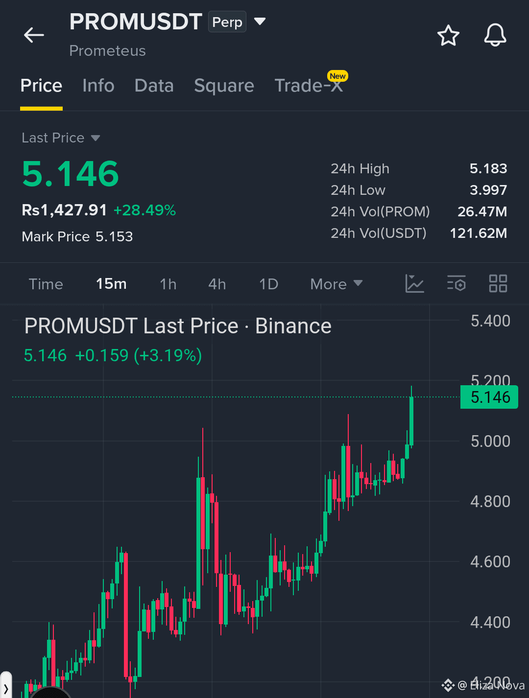
Task: Switch to the Info tab
Action: click(x=98, y=86)
